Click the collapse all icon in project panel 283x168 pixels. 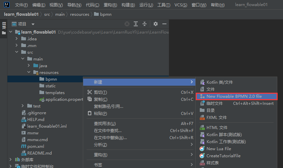coord(145,24)
